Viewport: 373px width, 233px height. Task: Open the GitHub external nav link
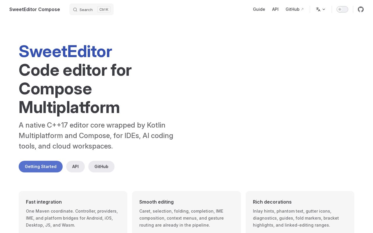point(295,9)
